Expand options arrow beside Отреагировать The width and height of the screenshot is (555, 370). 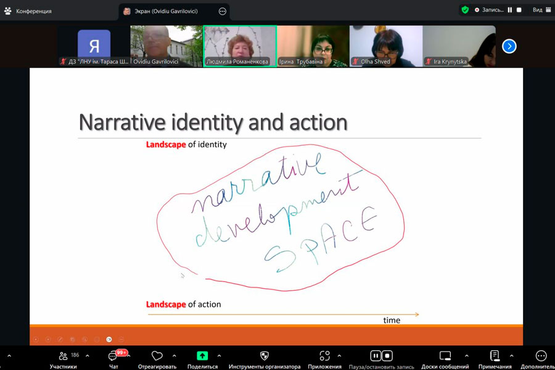point(174,356)
